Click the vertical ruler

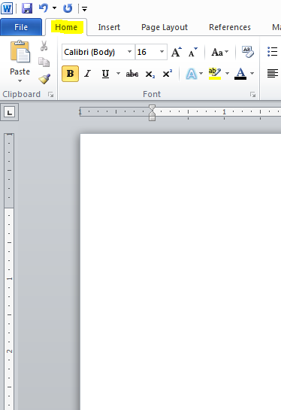coord(9,272)
